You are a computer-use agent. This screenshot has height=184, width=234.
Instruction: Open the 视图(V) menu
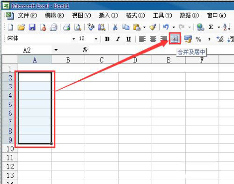[x=81, y=15]
